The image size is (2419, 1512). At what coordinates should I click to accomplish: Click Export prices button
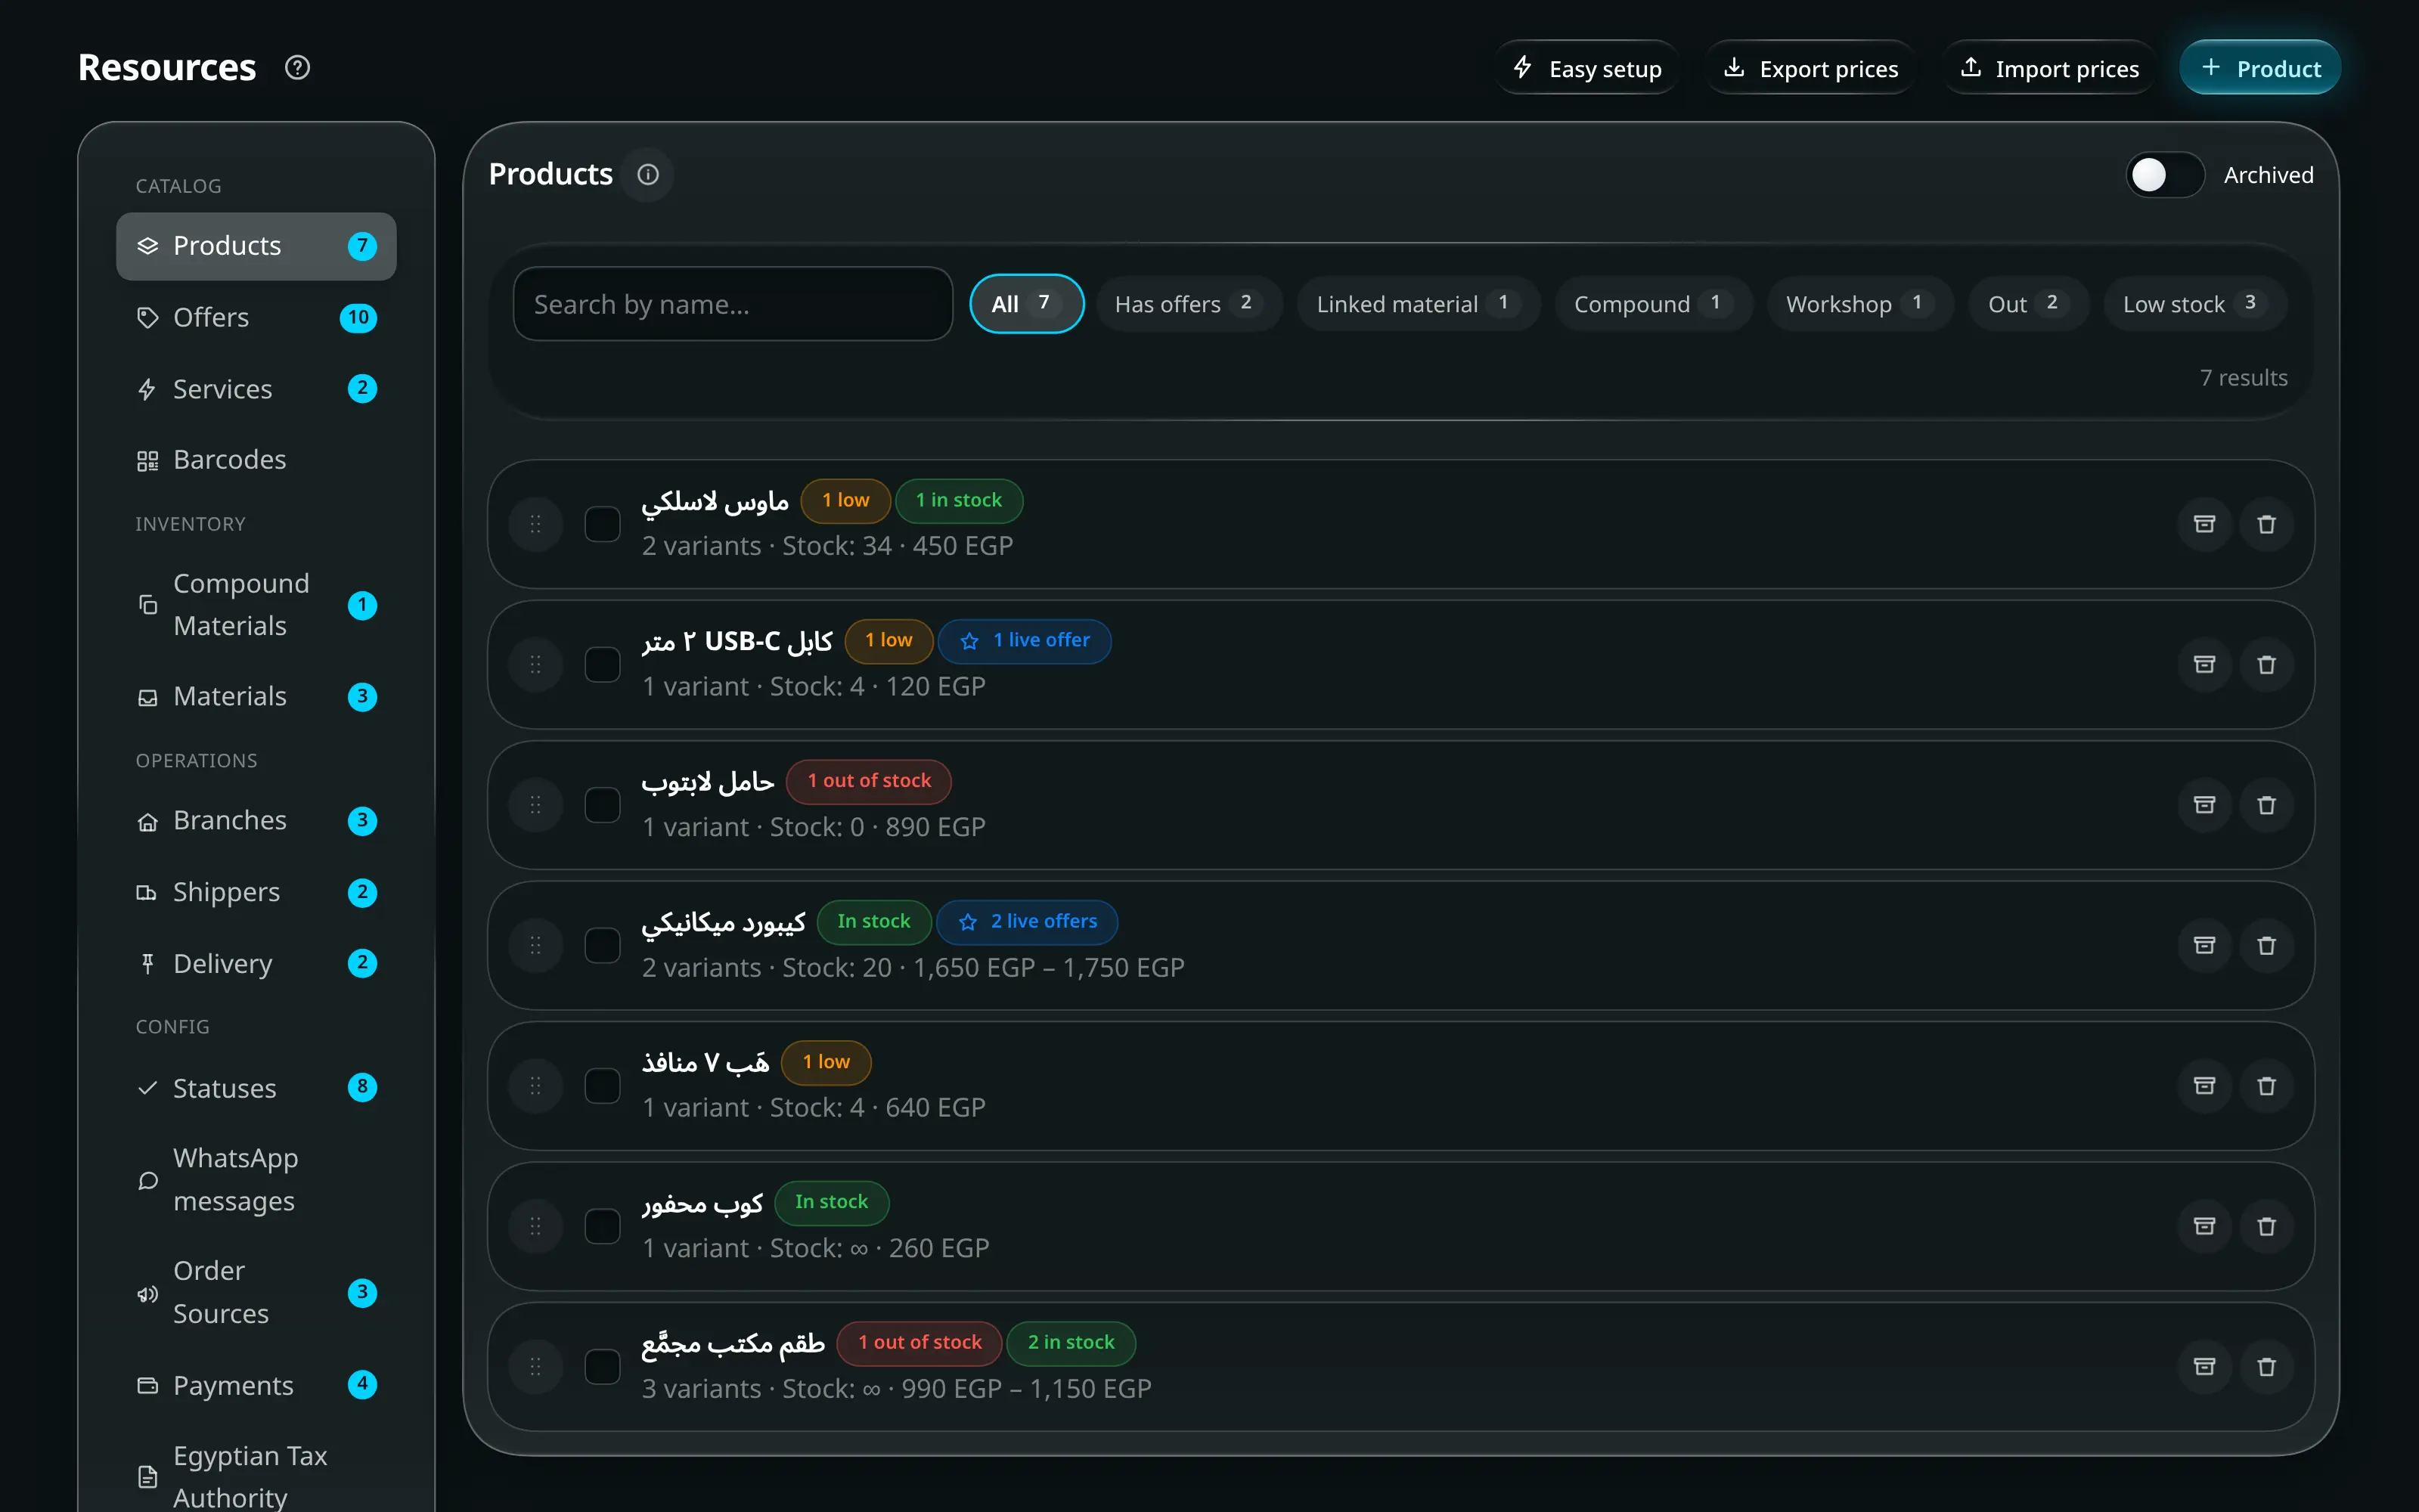1811,68
